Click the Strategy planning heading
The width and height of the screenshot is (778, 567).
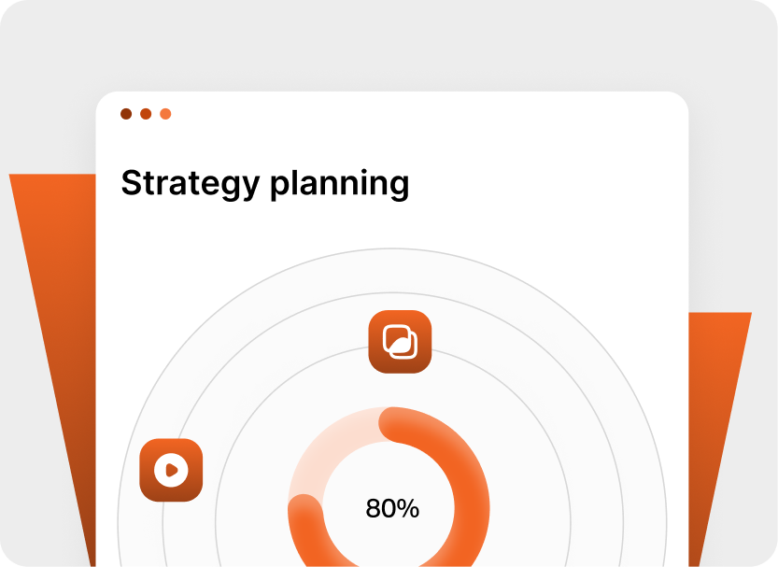tap(265, 183)
